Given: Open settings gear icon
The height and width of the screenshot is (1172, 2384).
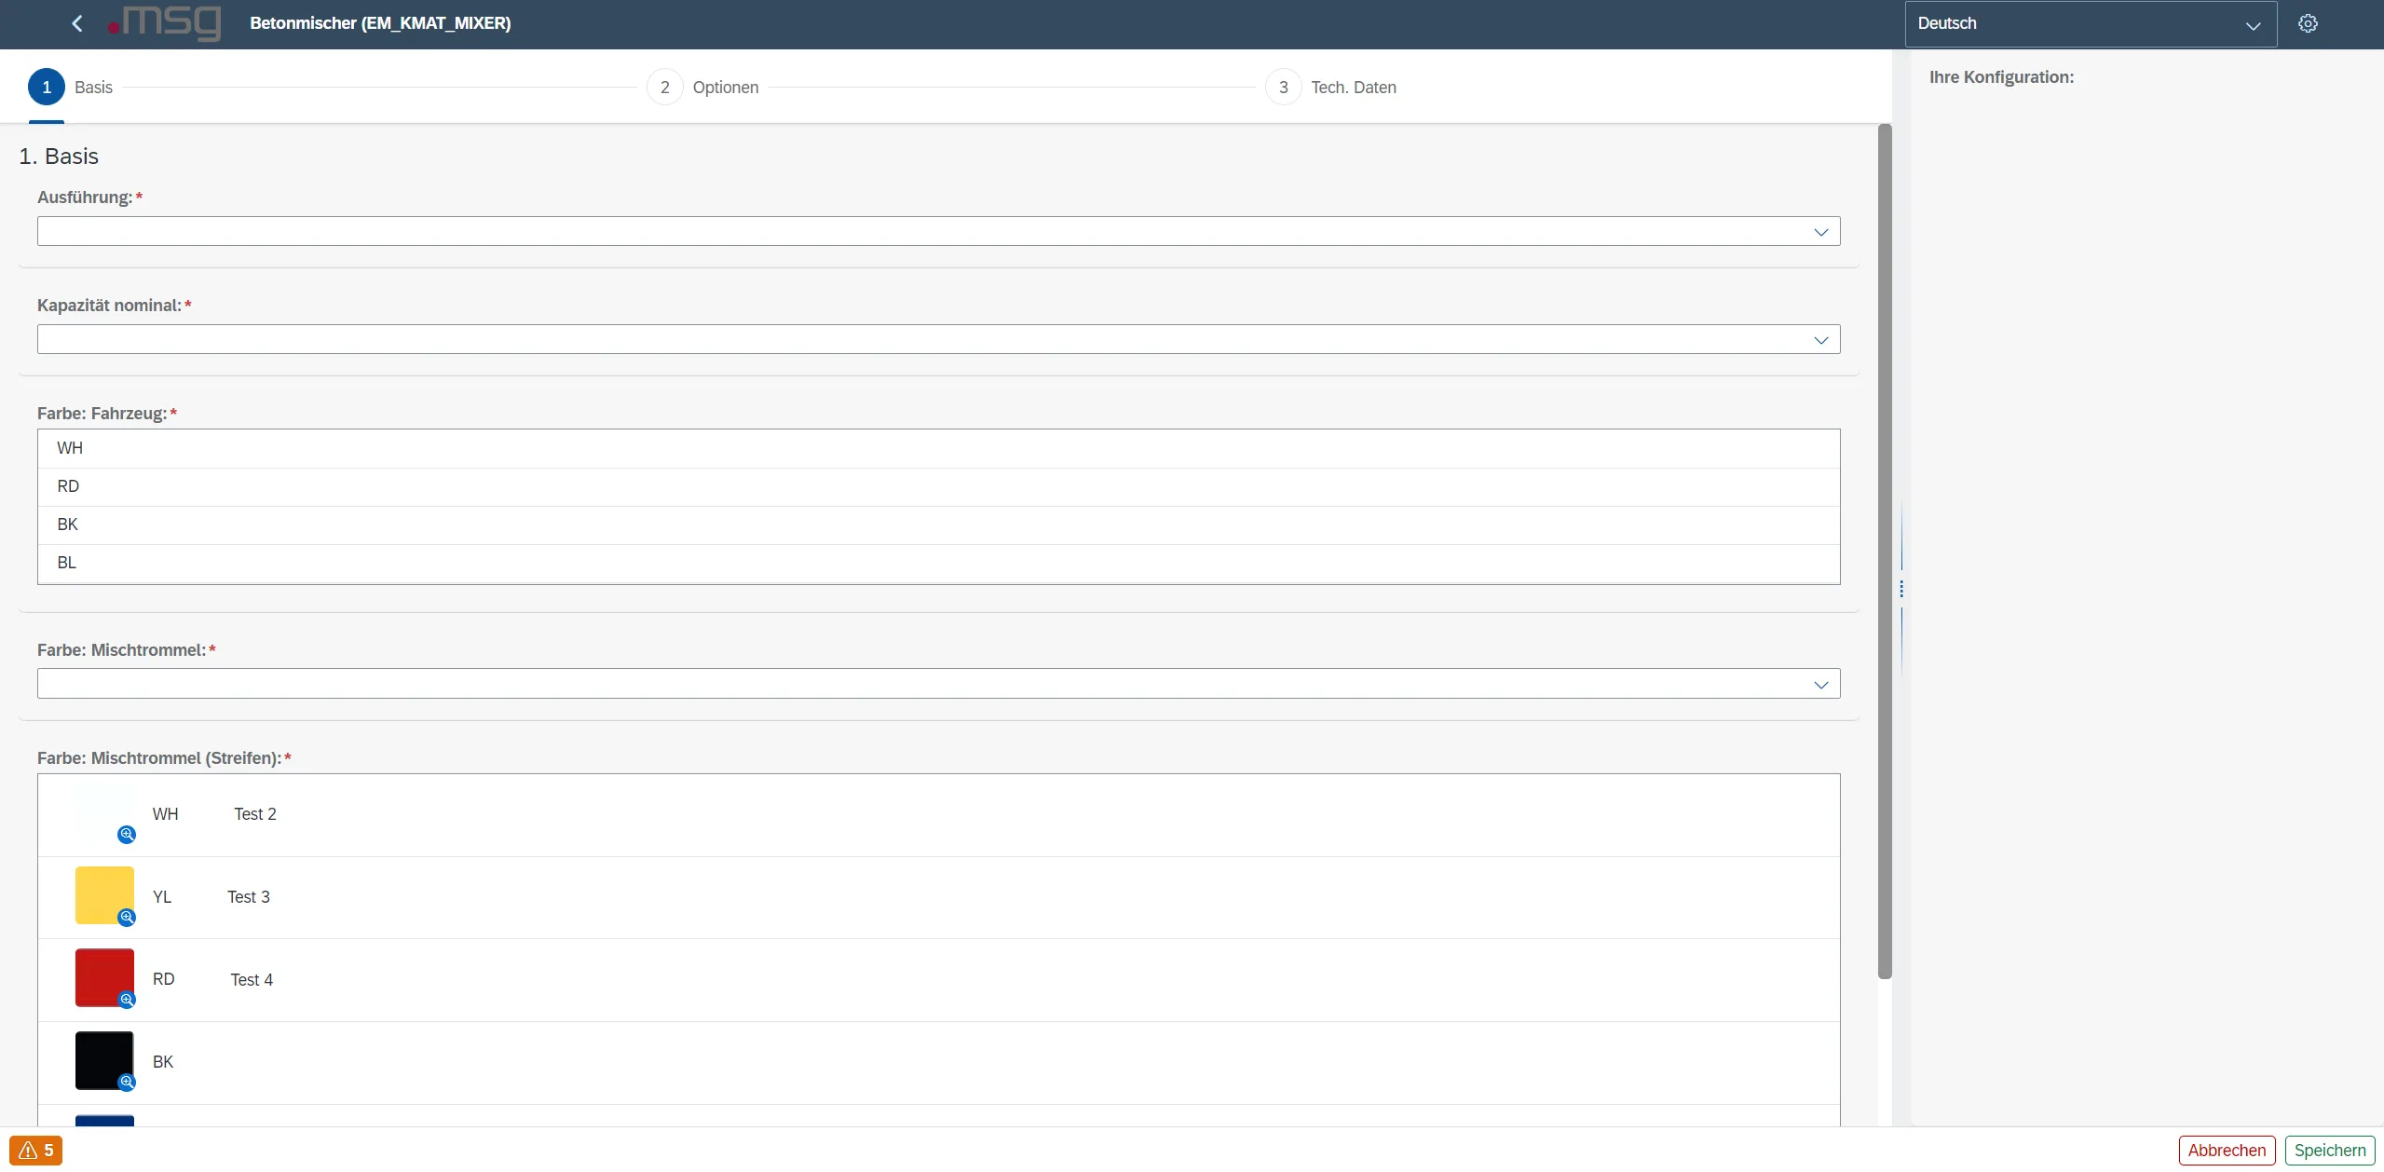Looking at the screenshot, I should (2308, 23).
